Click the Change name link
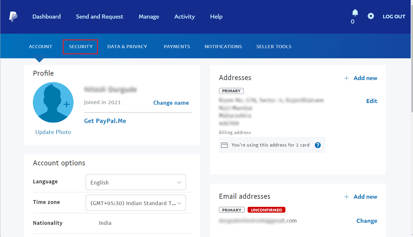Image resolution: width=413 pixels, height=237 pixels. point(171,103)
